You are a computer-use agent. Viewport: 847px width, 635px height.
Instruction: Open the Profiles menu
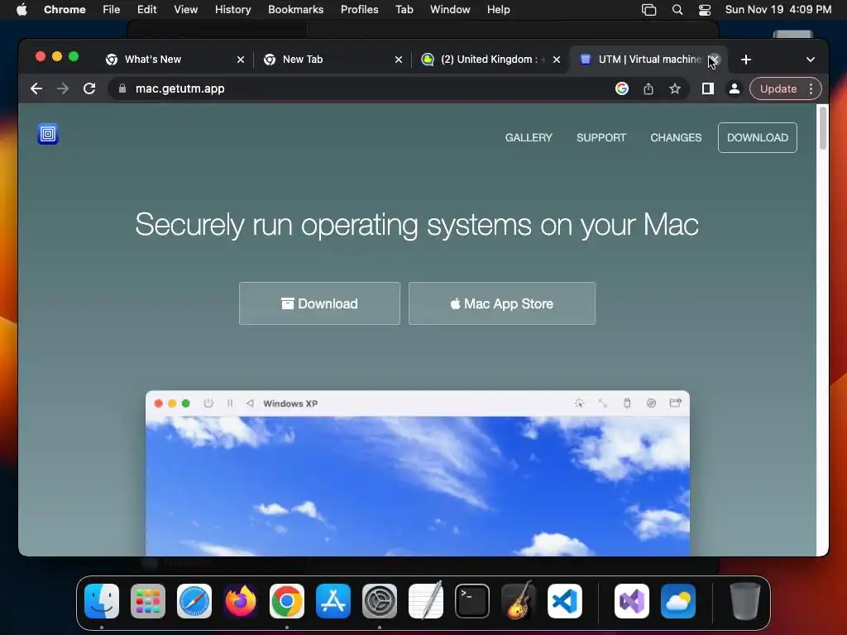[x=359, y=10]
